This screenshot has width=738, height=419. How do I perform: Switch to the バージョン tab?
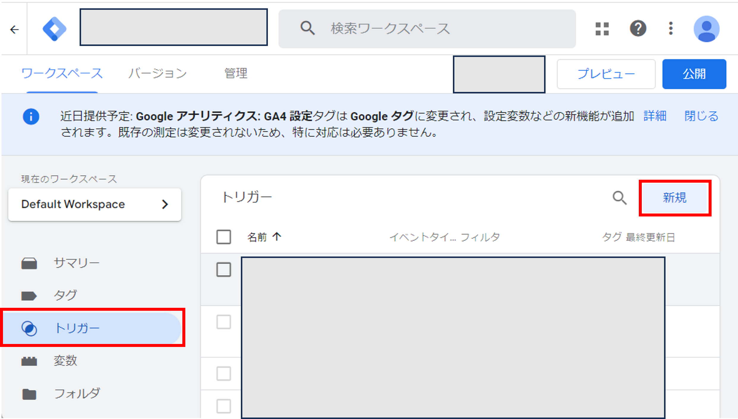click(x=157, y=73)
